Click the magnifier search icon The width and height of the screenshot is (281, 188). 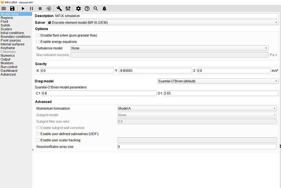96,9
